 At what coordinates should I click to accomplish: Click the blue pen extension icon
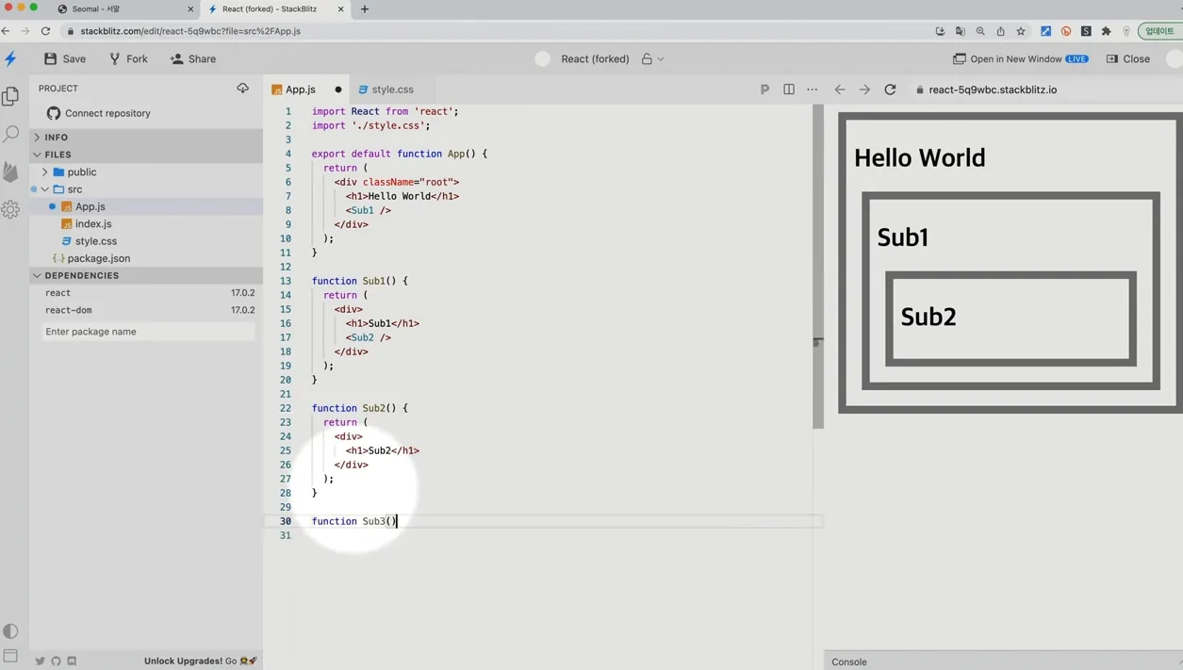[x=1045, y=31]
